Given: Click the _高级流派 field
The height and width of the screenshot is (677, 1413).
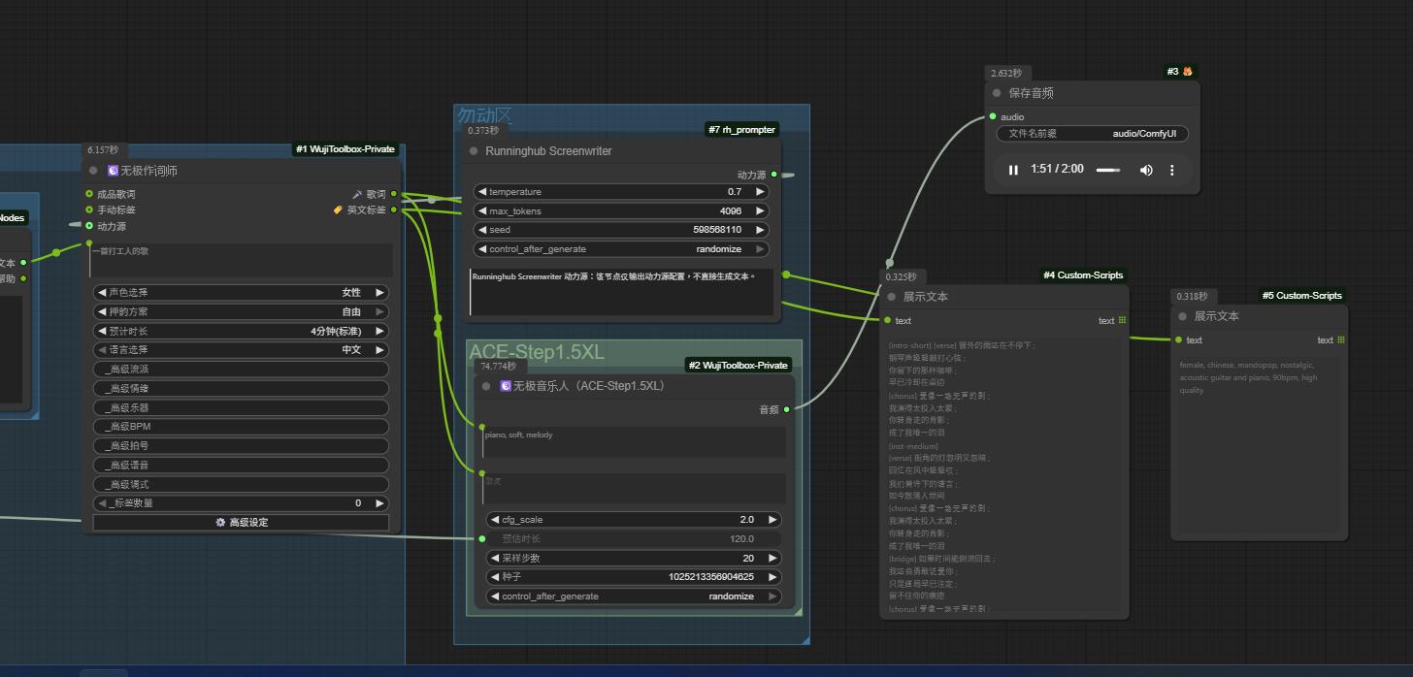Looking at the screenshot, I should tap(241, 369).
